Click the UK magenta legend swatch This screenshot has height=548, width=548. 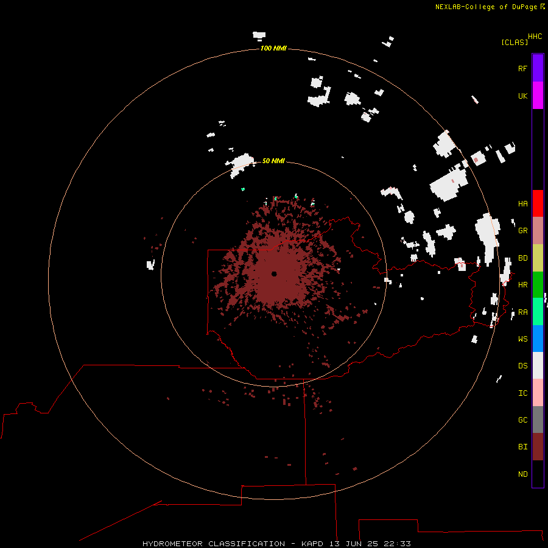point(538,96)
